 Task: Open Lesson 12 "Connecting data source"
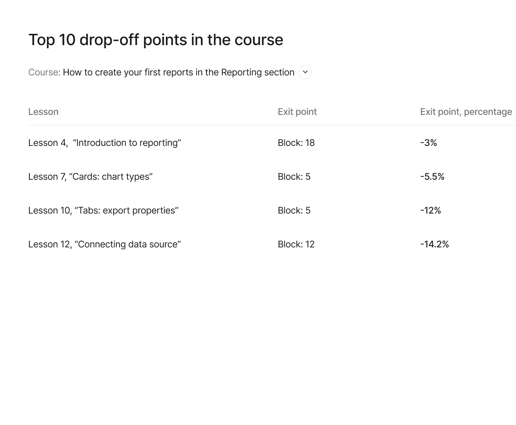tap(104, 244)
